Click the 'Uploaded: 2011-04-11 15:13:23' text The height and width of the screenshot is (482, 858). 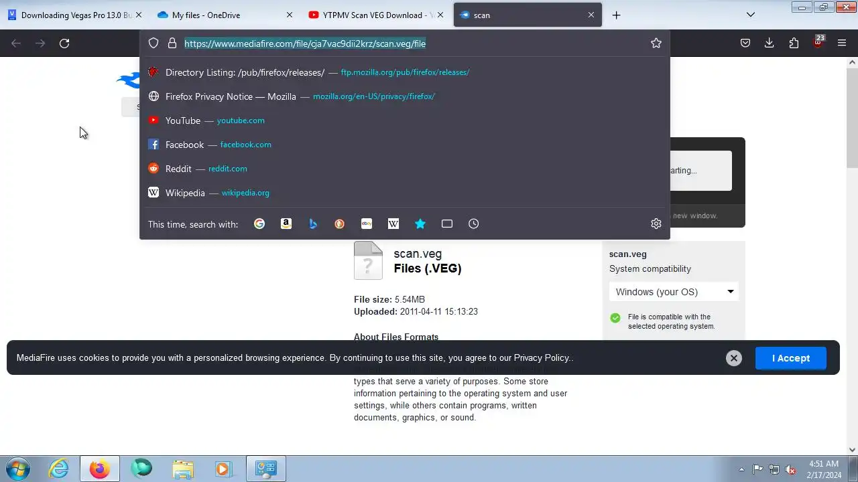point(416,311)
